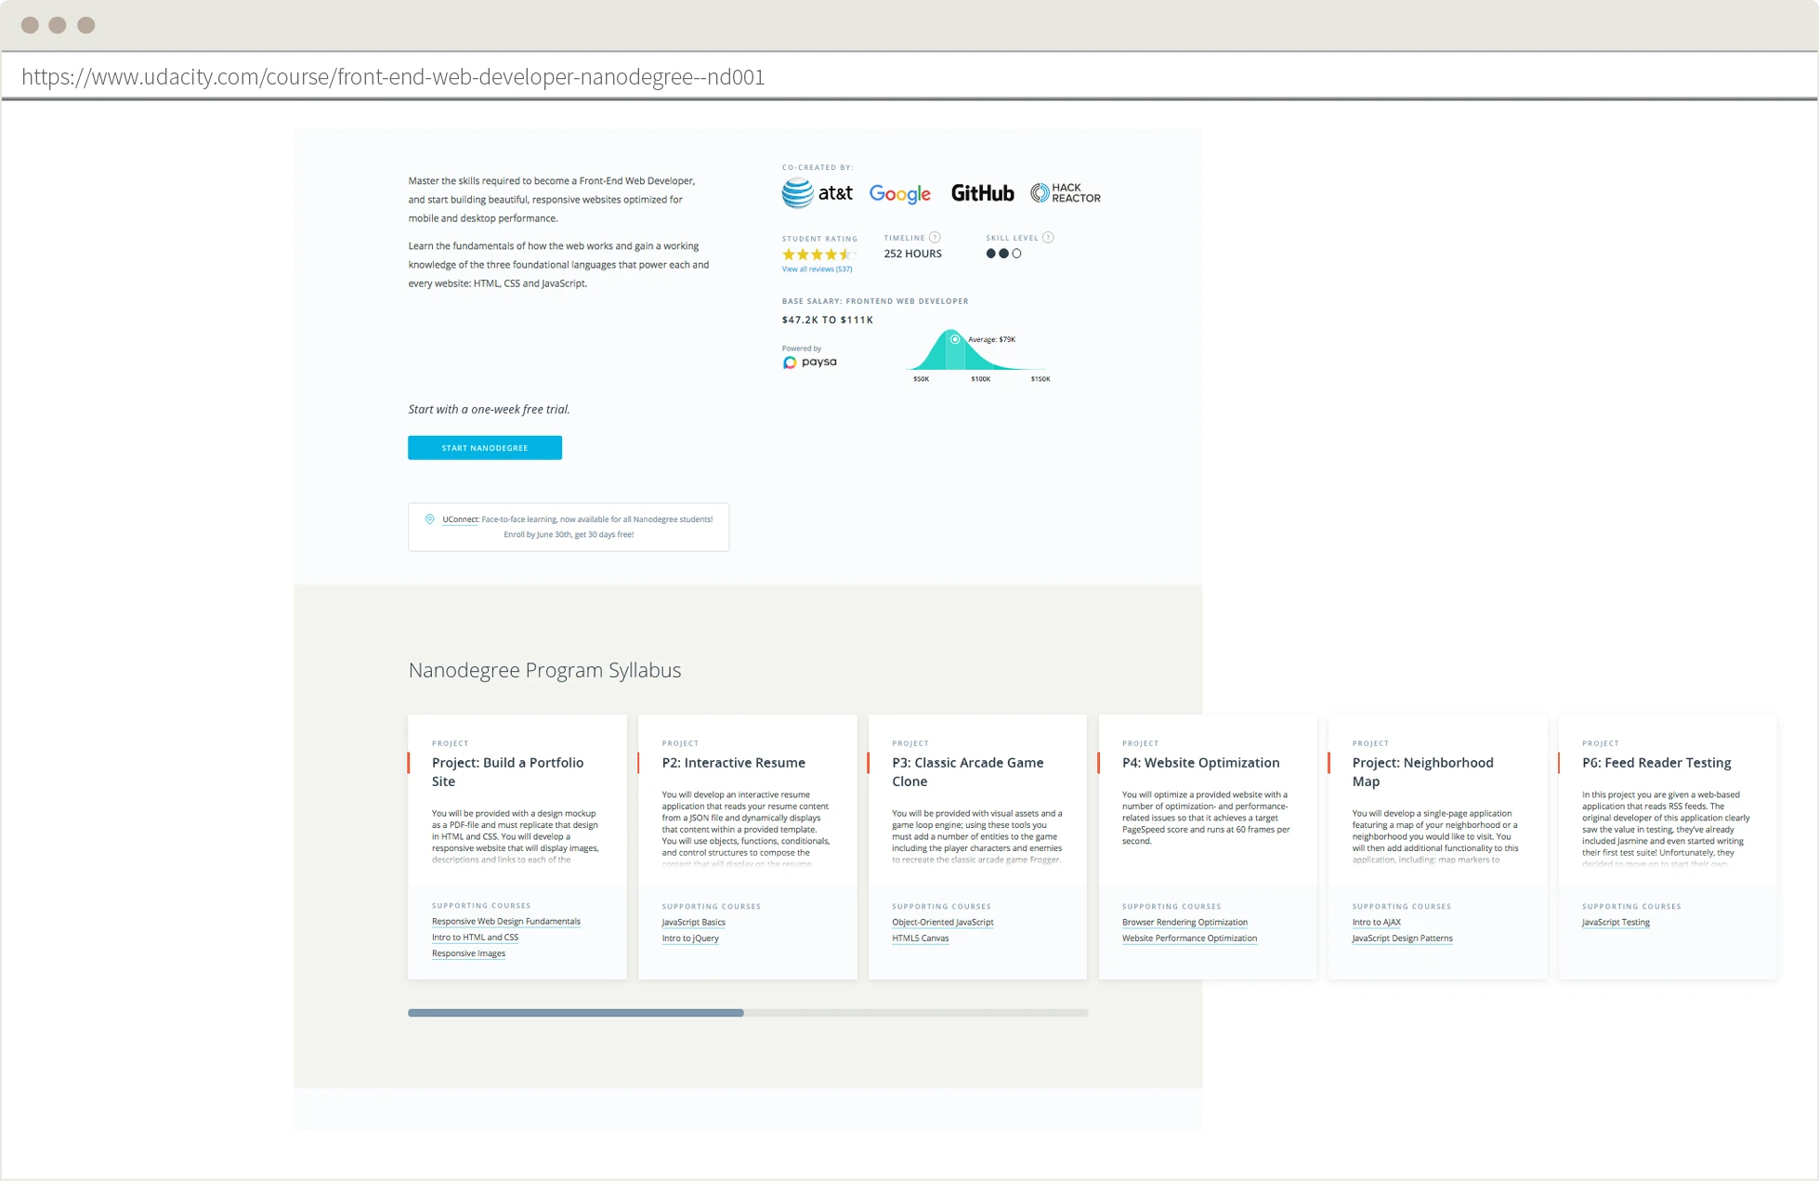Select P4: Website Optimization card title

(1200, 763)
